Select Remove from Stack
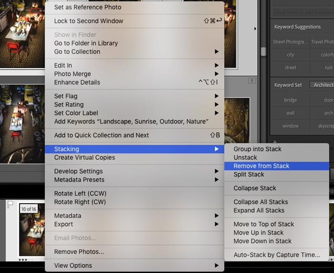334x273 pixels. (277, 166)
